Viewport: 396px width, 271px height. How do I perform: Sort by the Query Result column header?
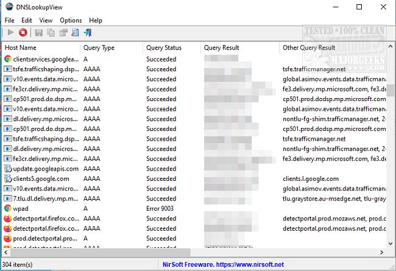240,48
